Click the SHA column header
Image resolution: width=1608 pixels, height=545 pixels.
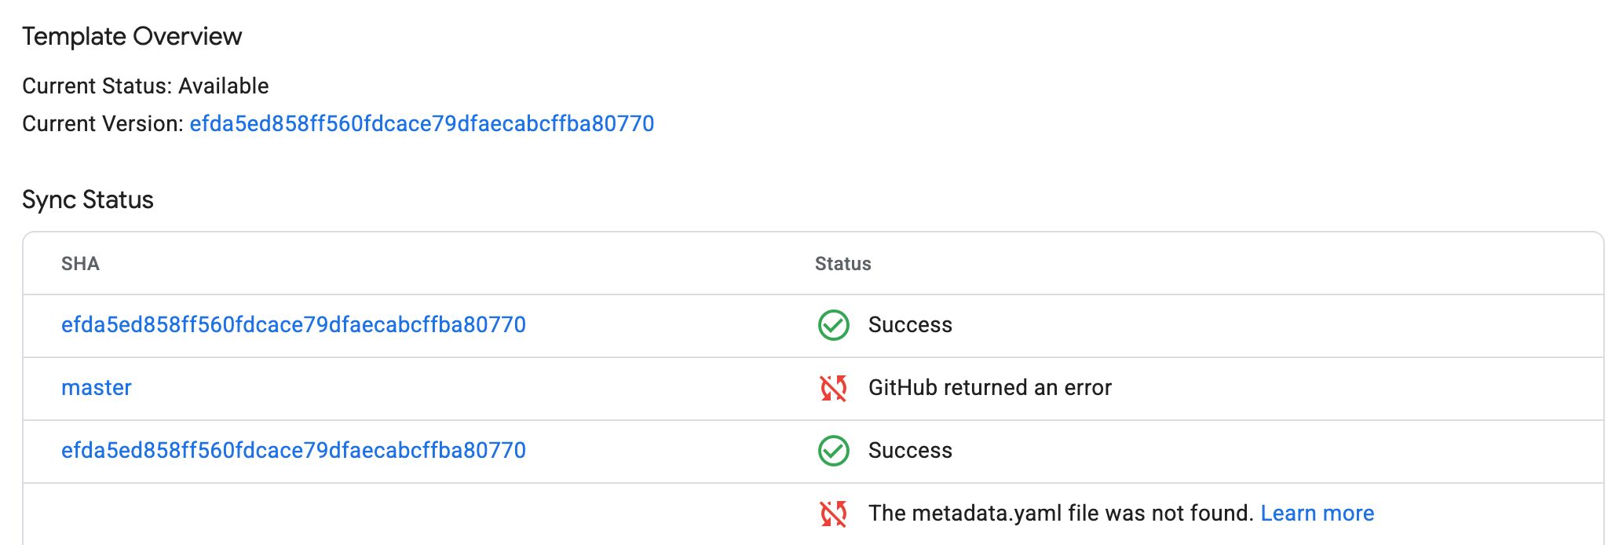[x=80, y=264]
